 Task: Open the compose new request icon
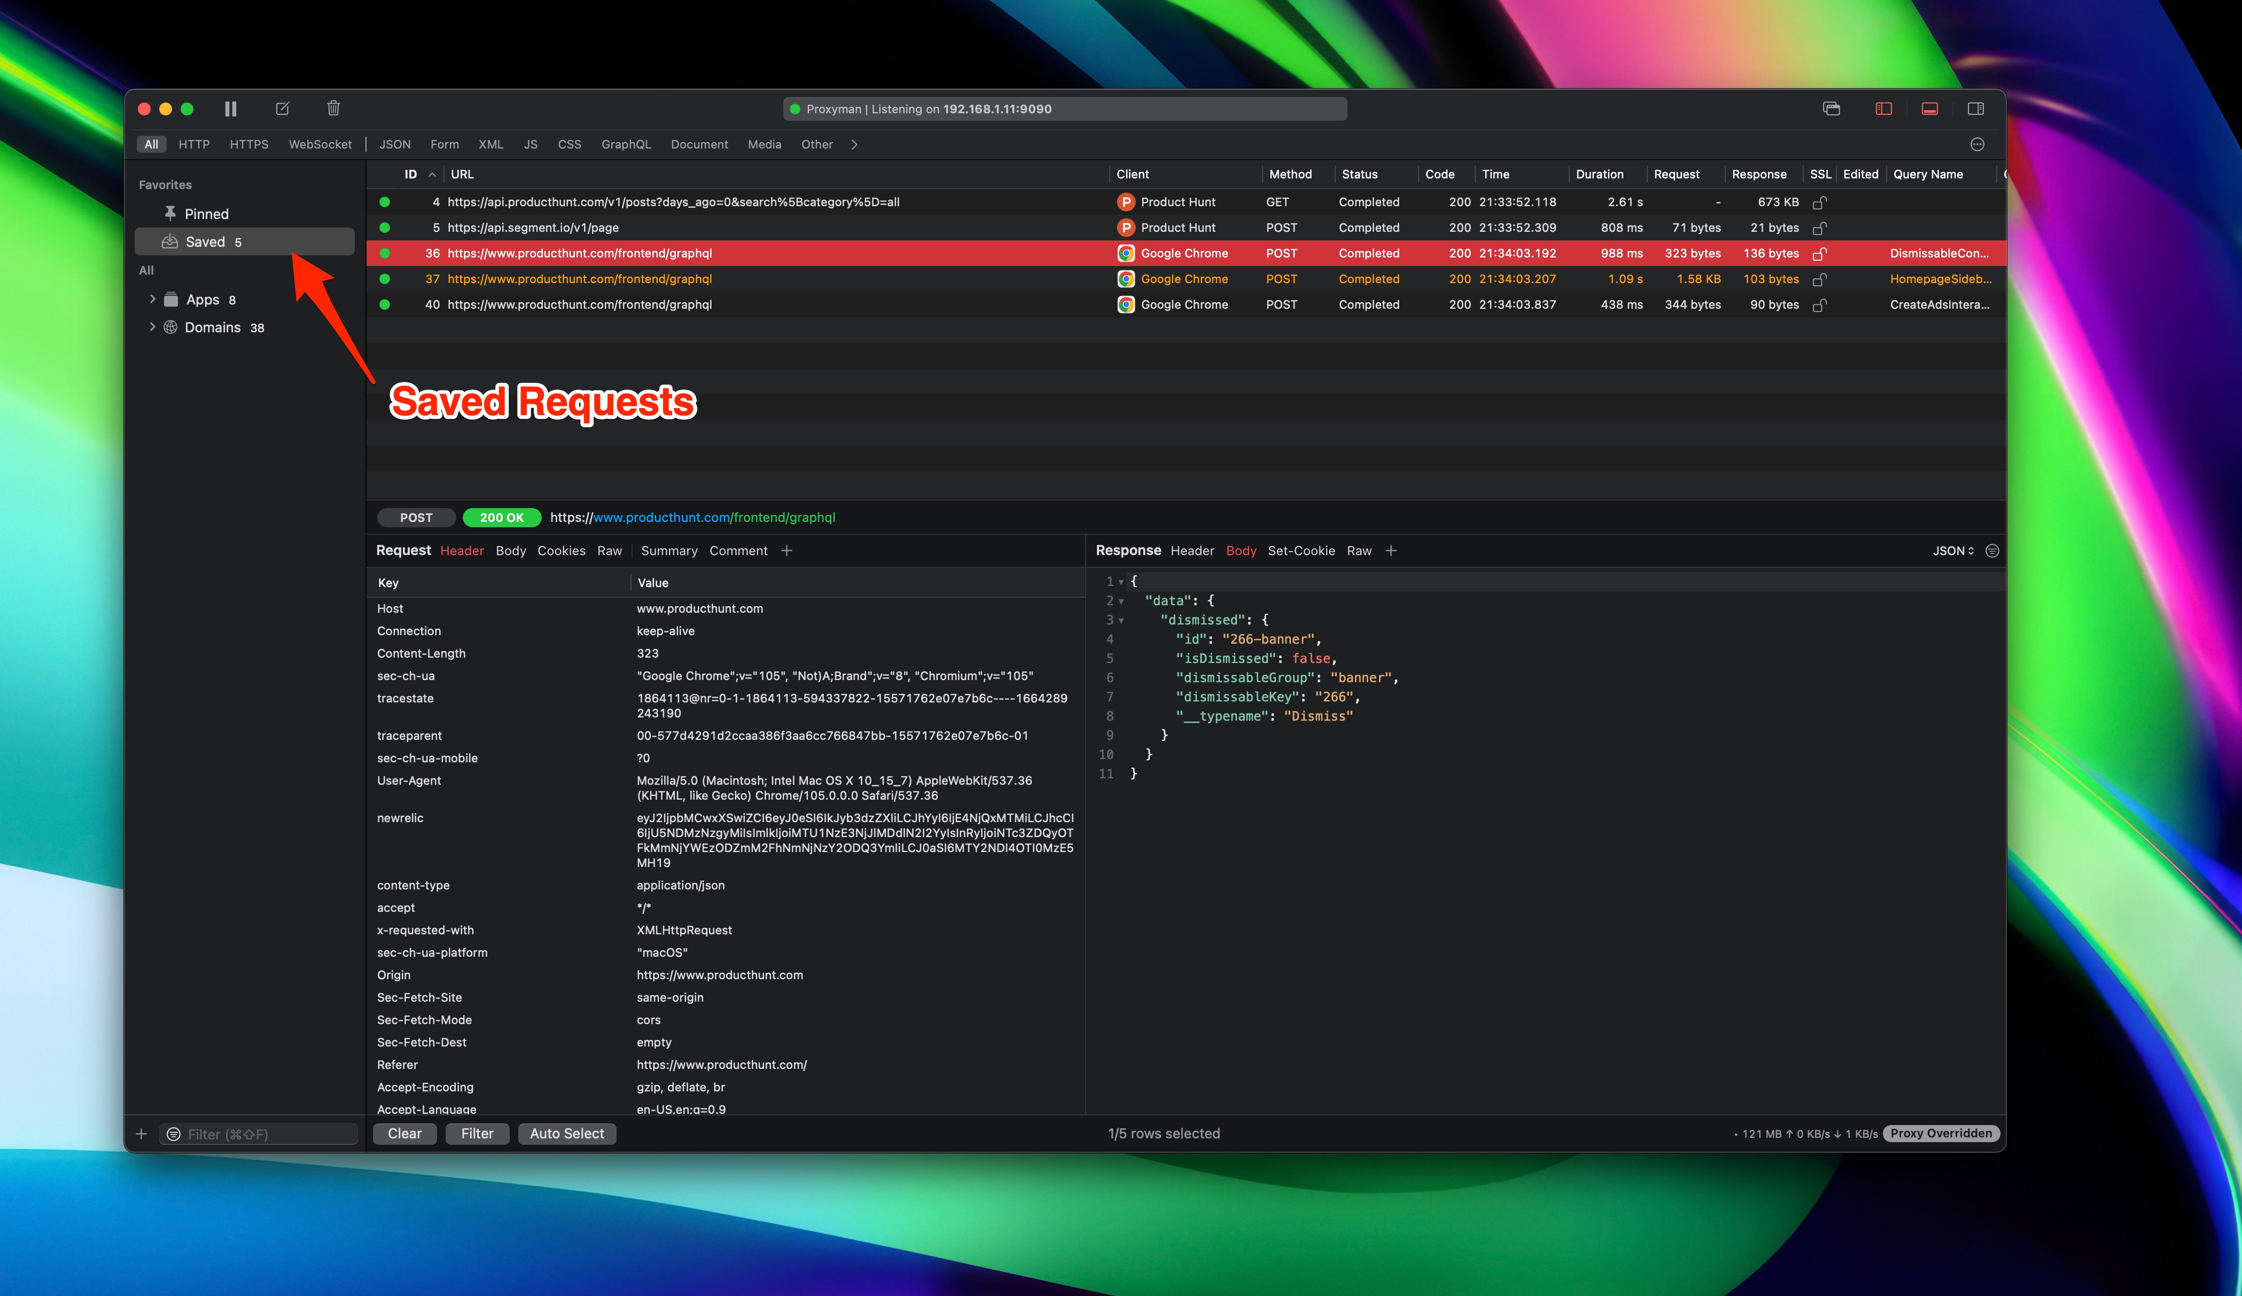click(282, 107)
